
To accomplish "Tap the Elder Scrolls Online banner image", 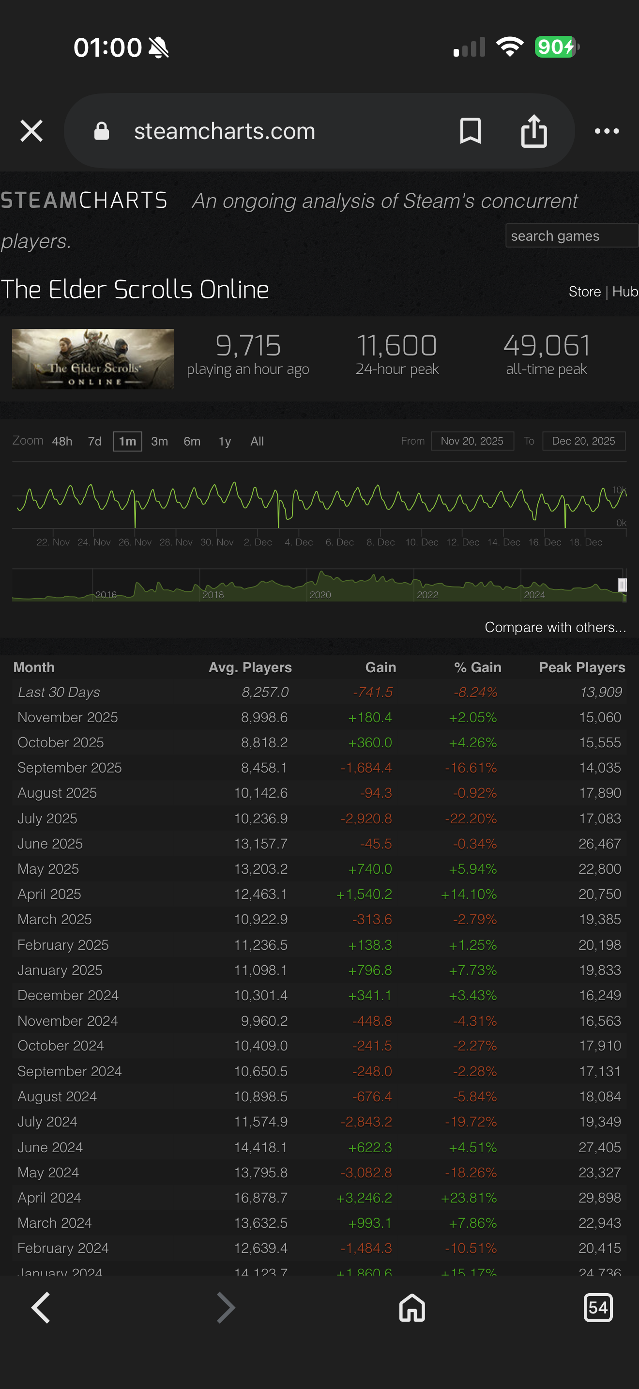I will click(92, 358).
